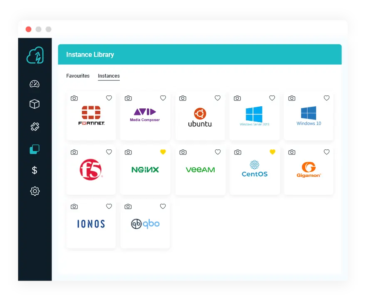Click the camera icon on the Gigamon card
Viewport: 366px width, 303px height.
[x=292, y=152]
